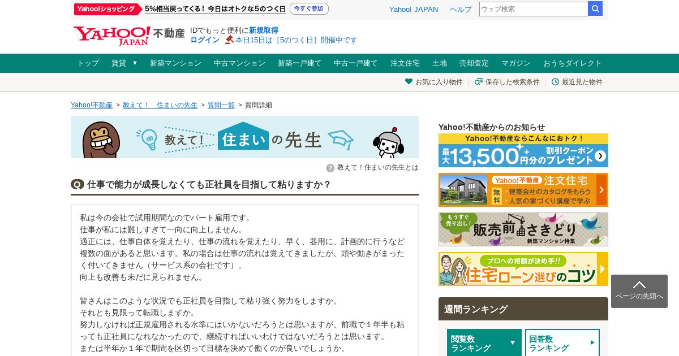The width and height of the screenshot is (679, 356).
Task: Expand the 賃貸 dropdown arrow
Action: coord(135,63)
